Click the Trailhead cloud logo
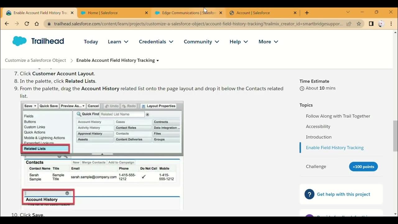This screenshot has height=224, width=398. (x=19, y=41)
